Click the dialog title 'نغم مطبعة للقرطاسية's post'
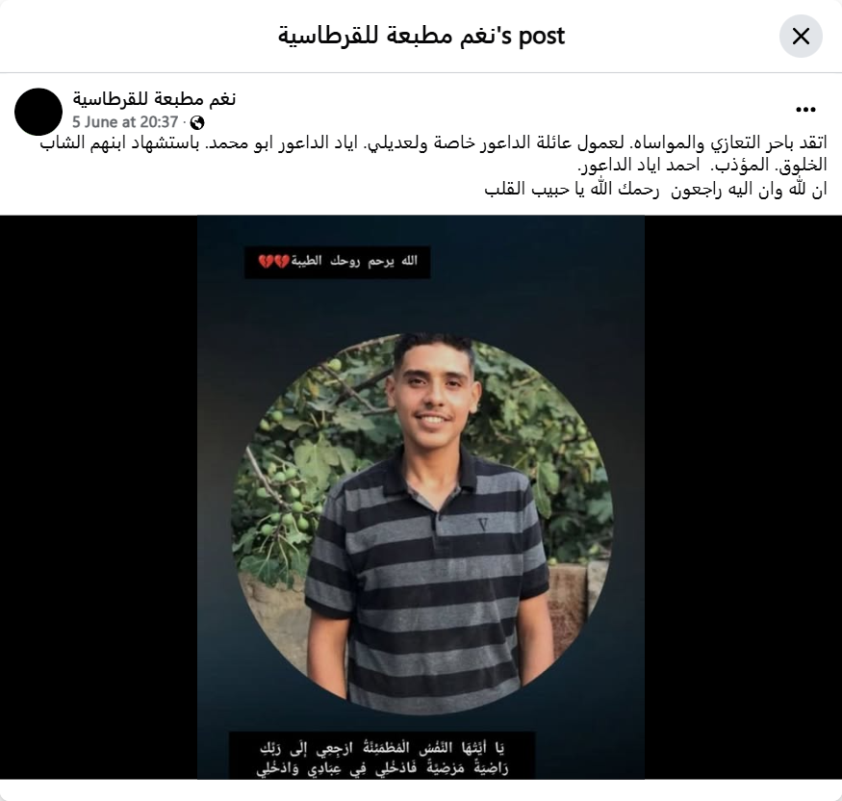 (x=421, y=36)
